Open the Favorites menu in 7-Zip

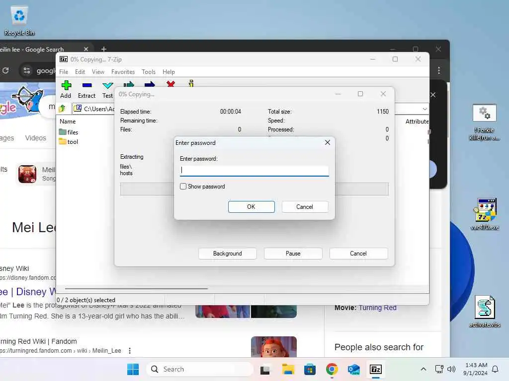click(123, 71)
